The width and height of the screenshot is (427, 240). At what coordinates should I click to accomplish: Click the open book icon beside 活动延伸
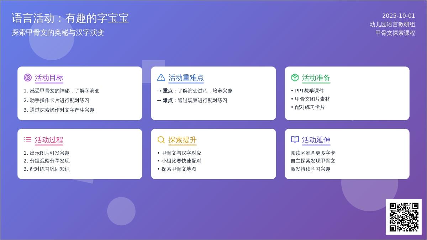295,139
